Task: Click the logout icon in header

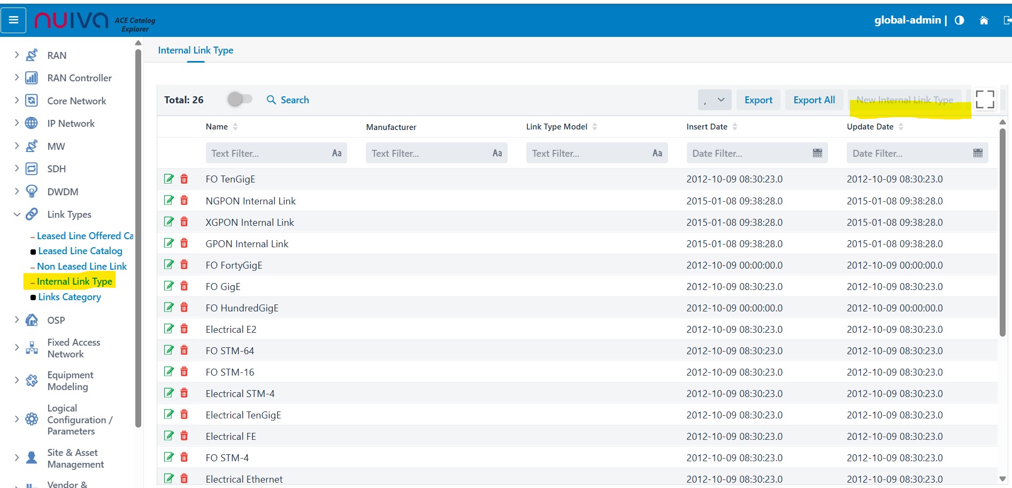Action: click(x=1007, y=20)
